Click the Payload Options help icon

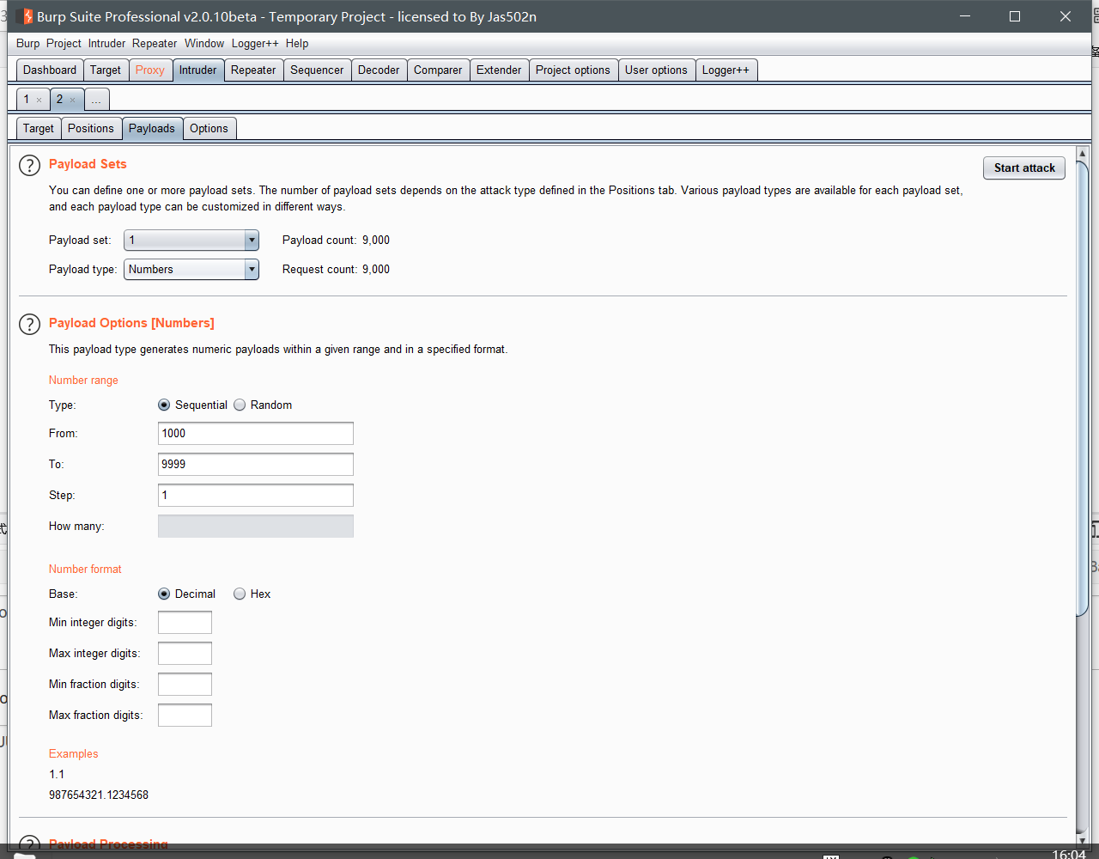point(29,324)
